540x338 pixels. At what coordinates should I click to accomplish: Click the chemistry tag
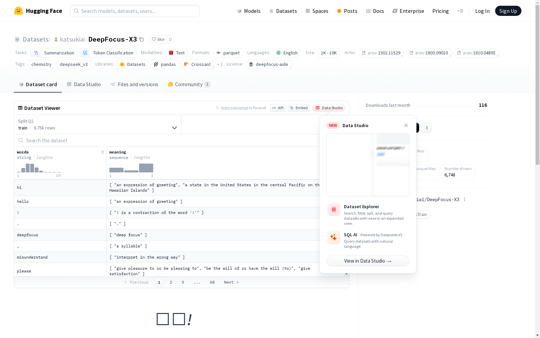point(42,64)
